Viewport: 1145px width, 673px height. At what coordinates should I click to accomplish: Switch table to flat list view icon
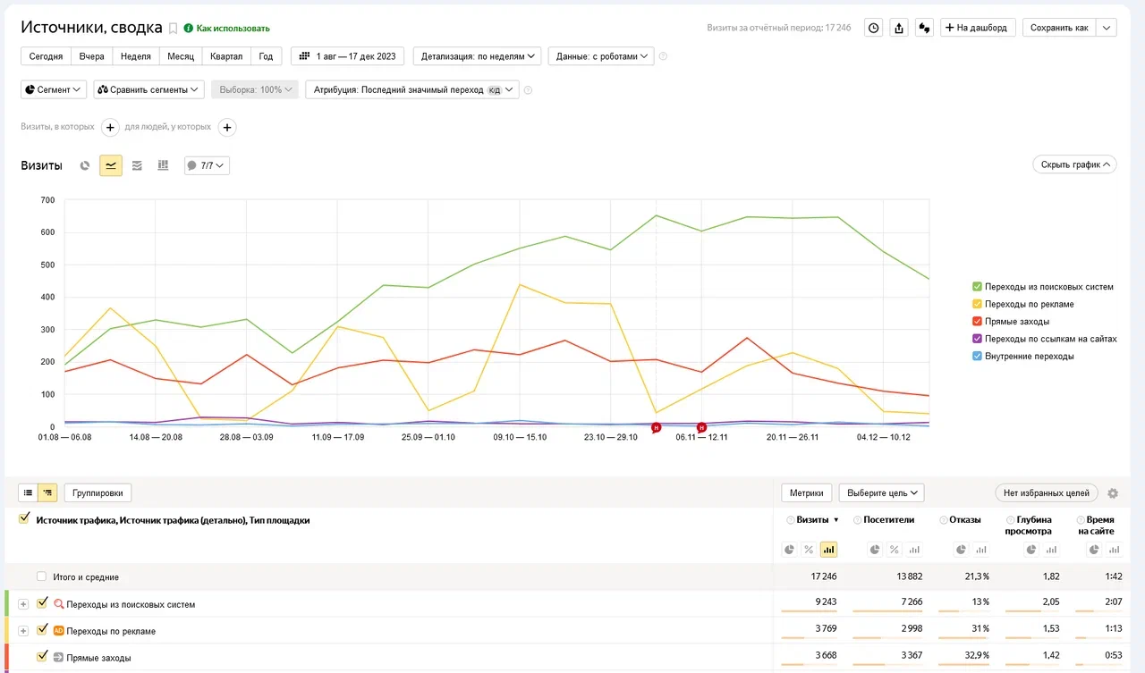point(28,492)
